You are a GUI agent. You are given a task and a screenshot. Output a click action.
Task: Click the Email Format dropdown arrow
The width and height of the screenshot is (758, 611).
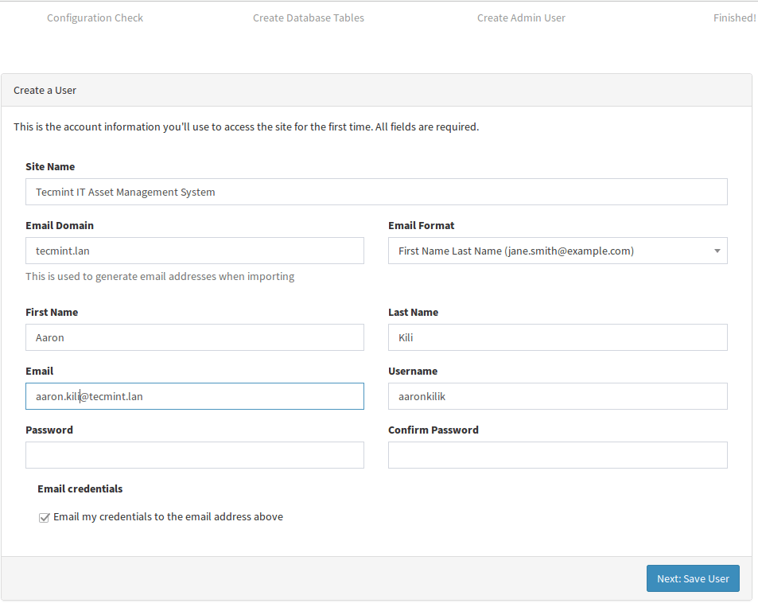(x=717, y=251)
